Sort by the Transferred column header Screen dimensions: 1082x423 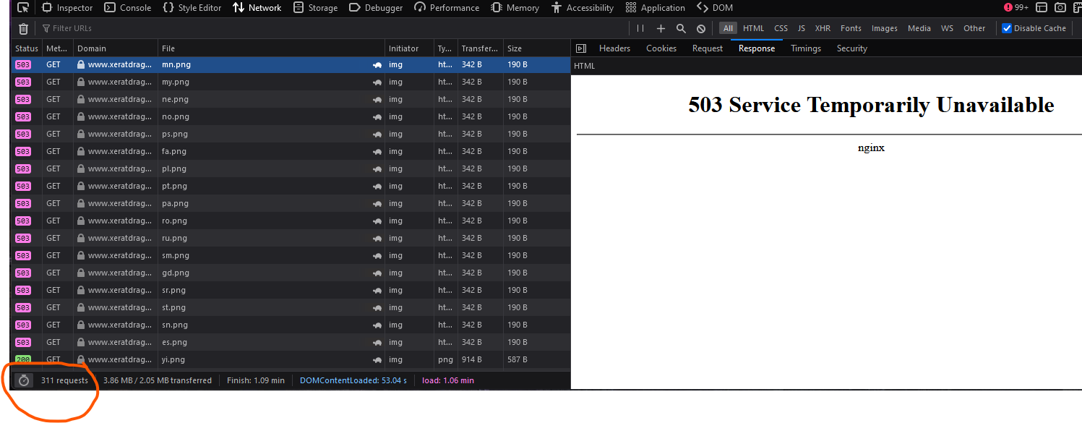(x=480, y=48)
